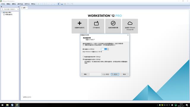Open the Tabs menu

pyautogui.click(x=27, y=4)
